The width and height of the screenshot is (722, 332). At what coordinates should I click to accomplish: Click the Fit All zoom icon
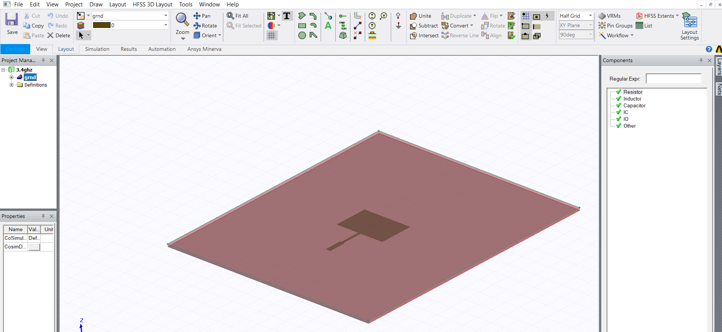[x=238, y=16]
